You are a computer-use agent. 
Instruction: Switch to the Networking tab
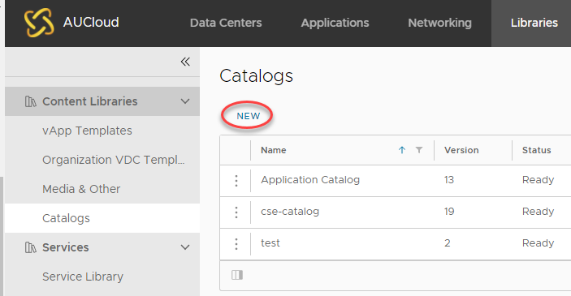(439, 23)
